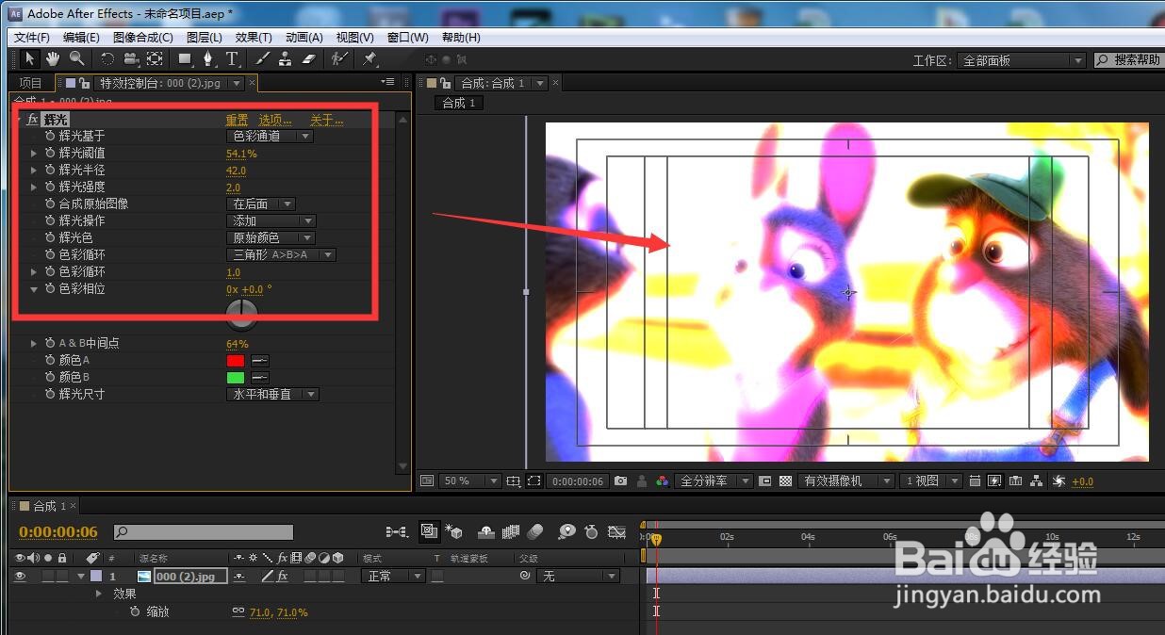Image resolution: width=1165 pixels, height=635 pixels.
Task: Toggle stopwatch for 辉光强度
Action: (50, 187)
